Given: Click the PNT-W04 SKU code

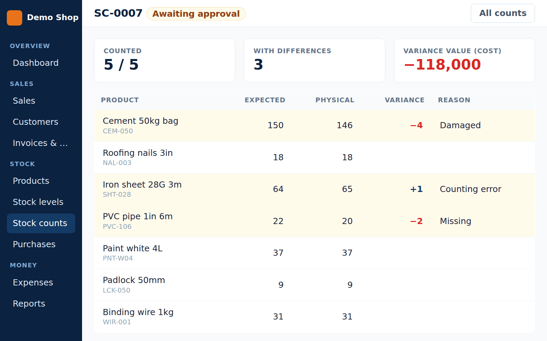Looking at the screenshot, I should click(x=118, y=258).
